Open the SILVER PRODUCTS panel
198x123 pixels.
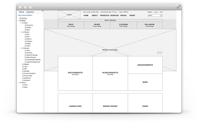click(x=110, y=74)
